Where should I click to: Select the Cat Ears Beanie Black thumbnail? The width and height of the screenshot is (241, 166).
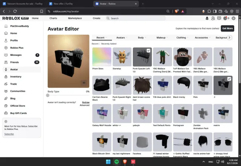(102, 85)
